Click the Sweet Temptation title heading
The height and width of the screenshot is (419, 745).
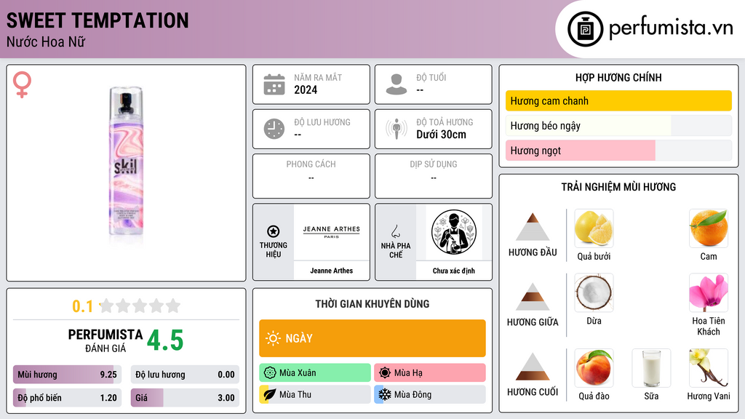[97, 20]
